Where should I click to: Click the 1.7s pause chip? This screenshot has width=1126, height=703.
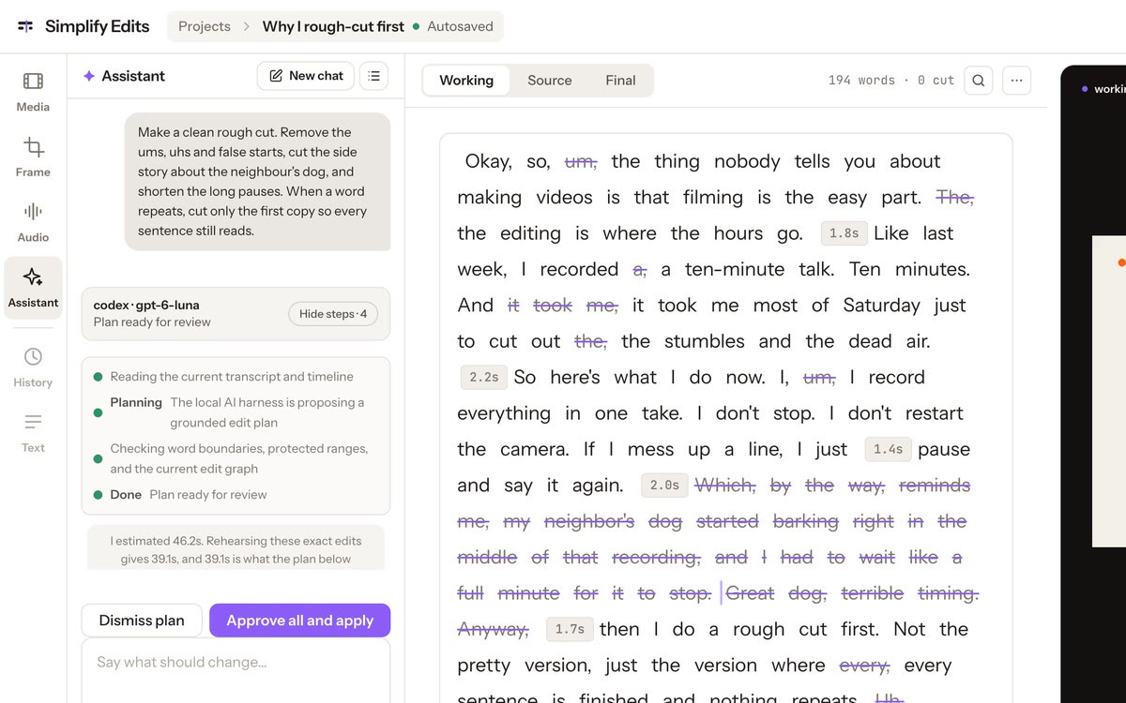click(x=570, y=630)
